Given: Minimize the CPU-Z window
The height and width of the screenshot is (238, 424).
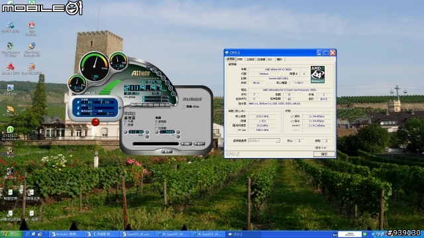Looking at the screenshot, I should pos(319,53).
